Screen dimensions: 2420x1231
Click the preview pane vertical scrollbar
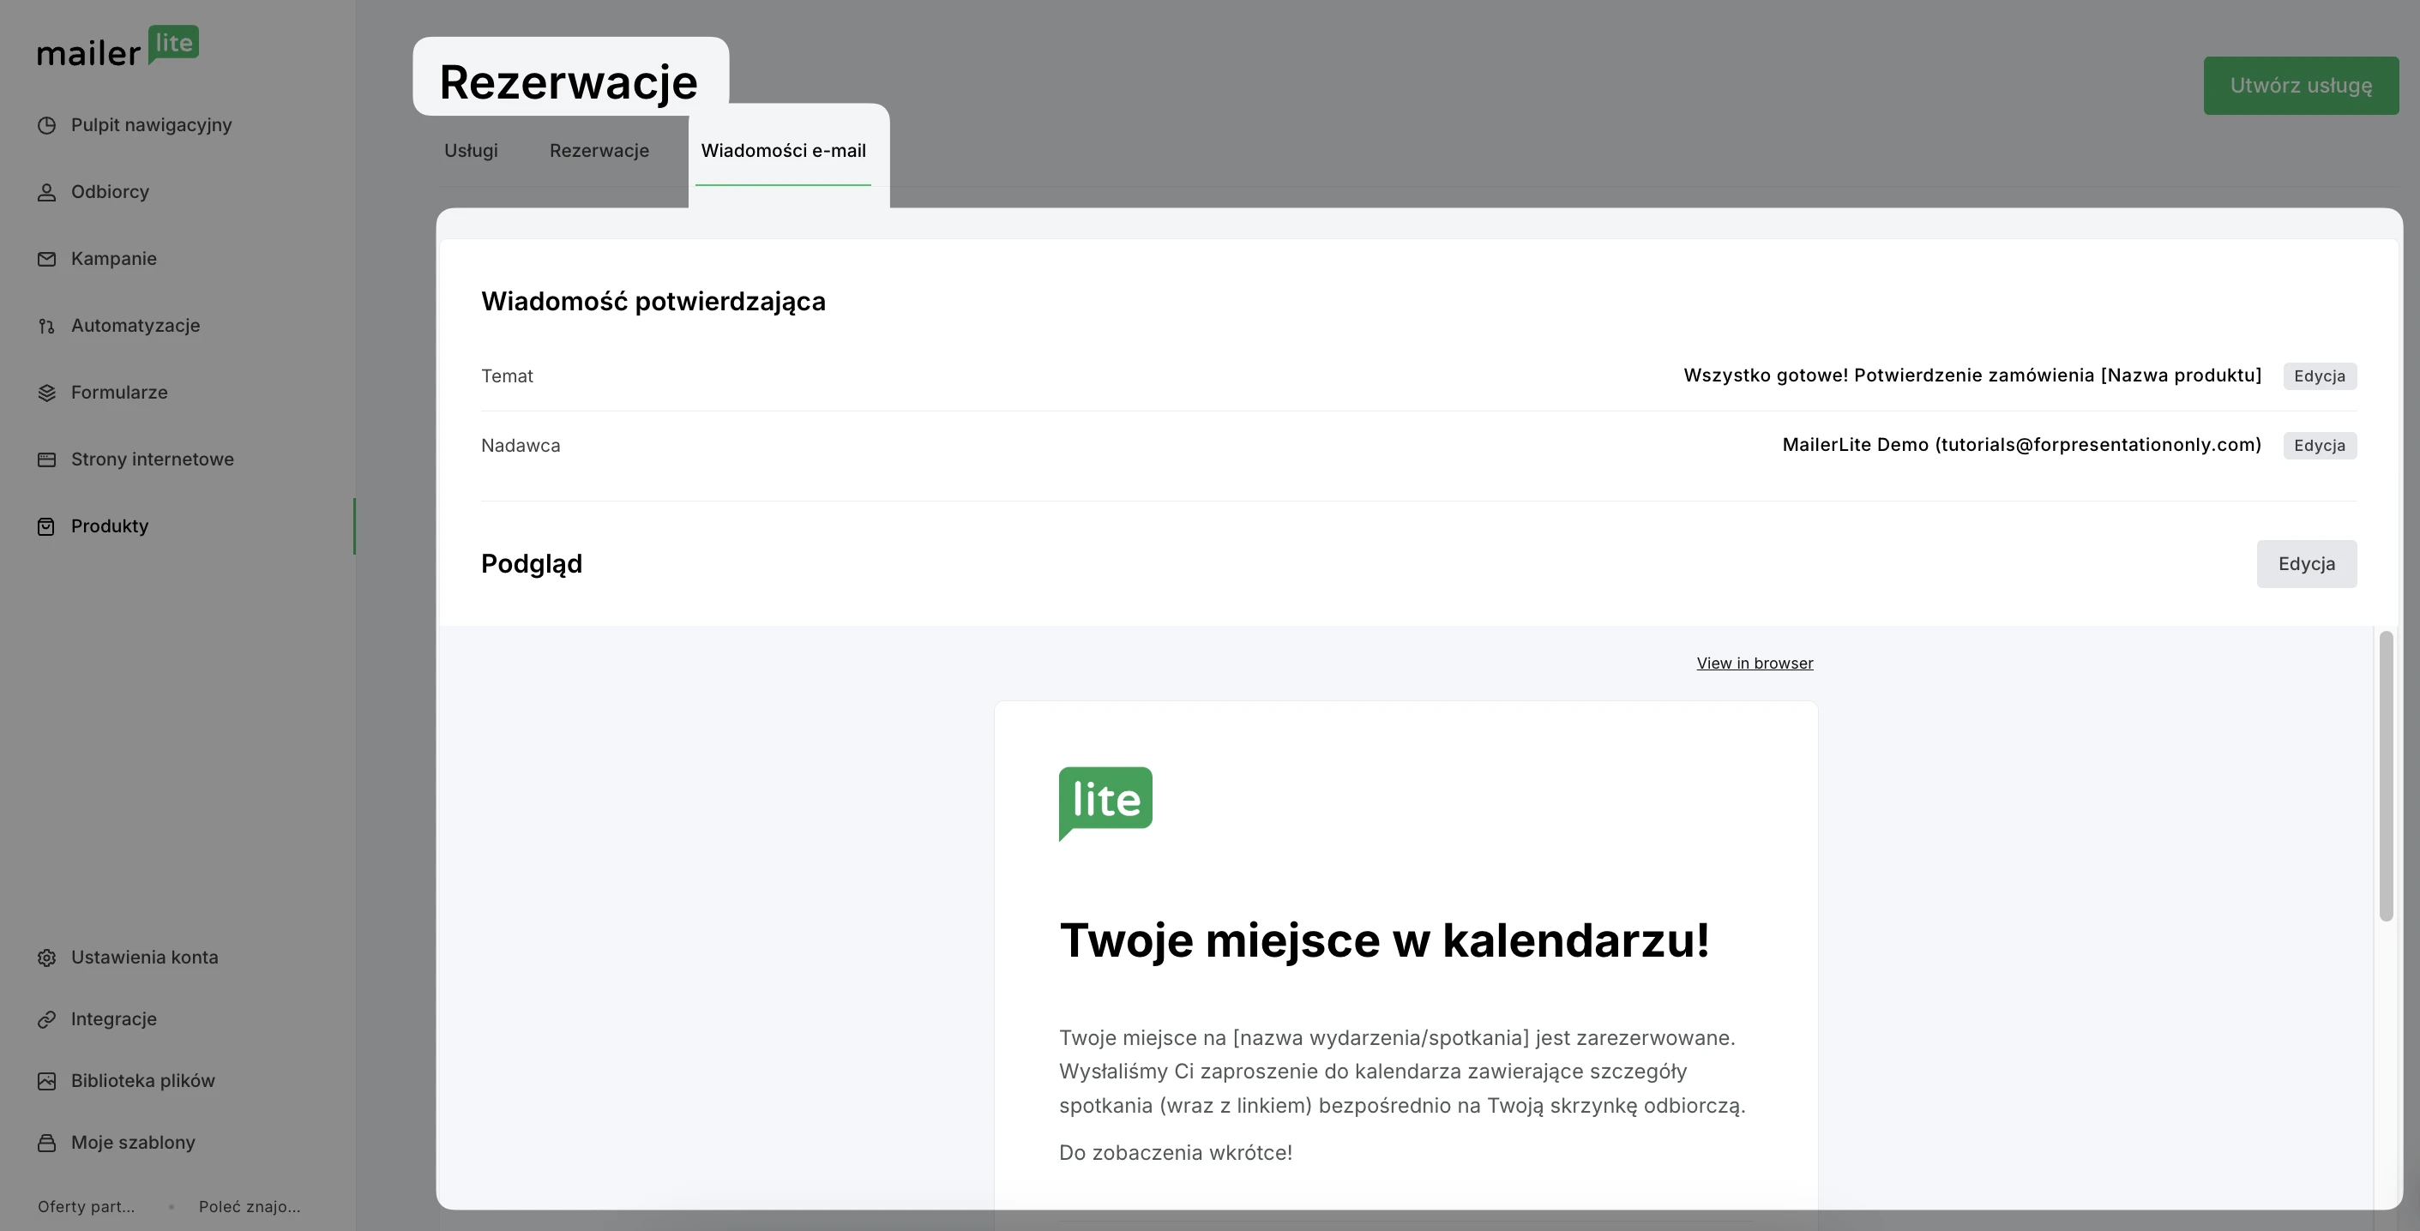(x=2385, y=776)
